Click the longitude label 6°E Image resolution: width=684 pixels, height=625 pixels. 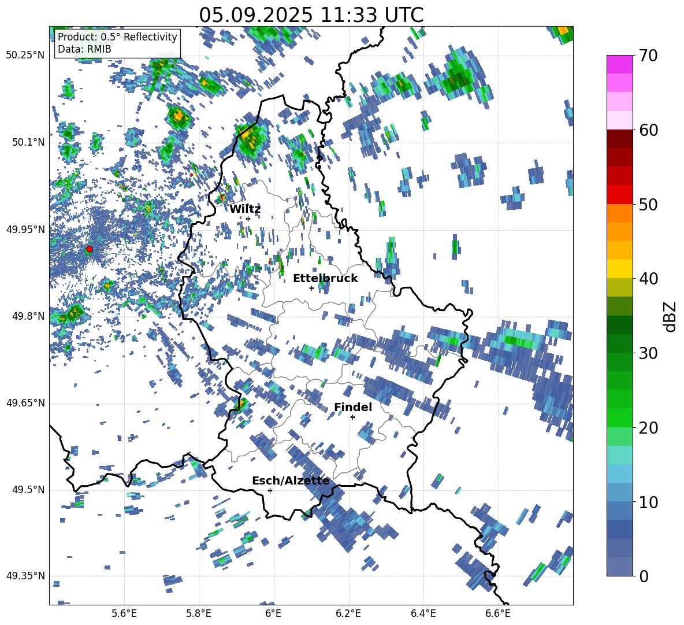pos(273,613)
